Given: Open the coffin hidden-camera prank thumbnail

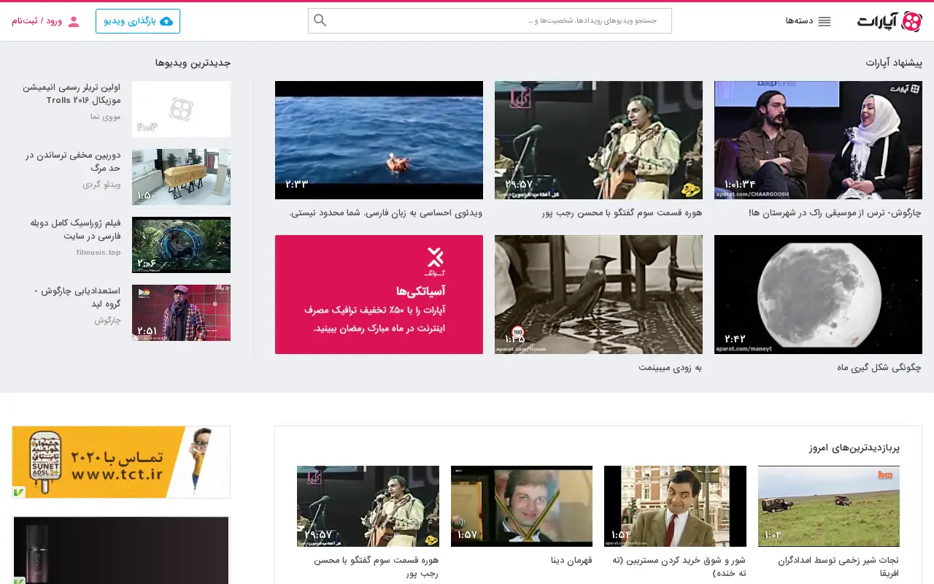Looking at the screenshot, I should [181, 177].
